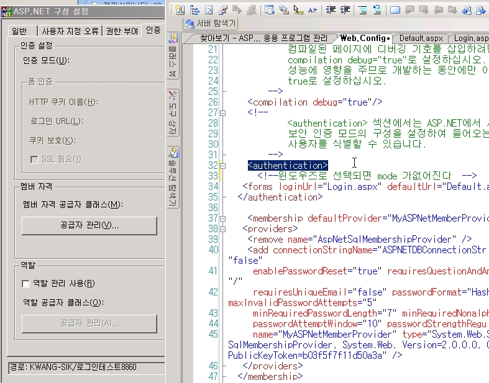Click the Quick Info toolbar icon

298,10
